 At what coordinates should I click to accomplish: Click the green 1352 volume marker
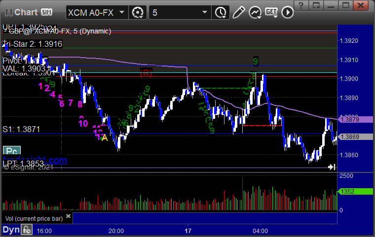pos(355,191)
